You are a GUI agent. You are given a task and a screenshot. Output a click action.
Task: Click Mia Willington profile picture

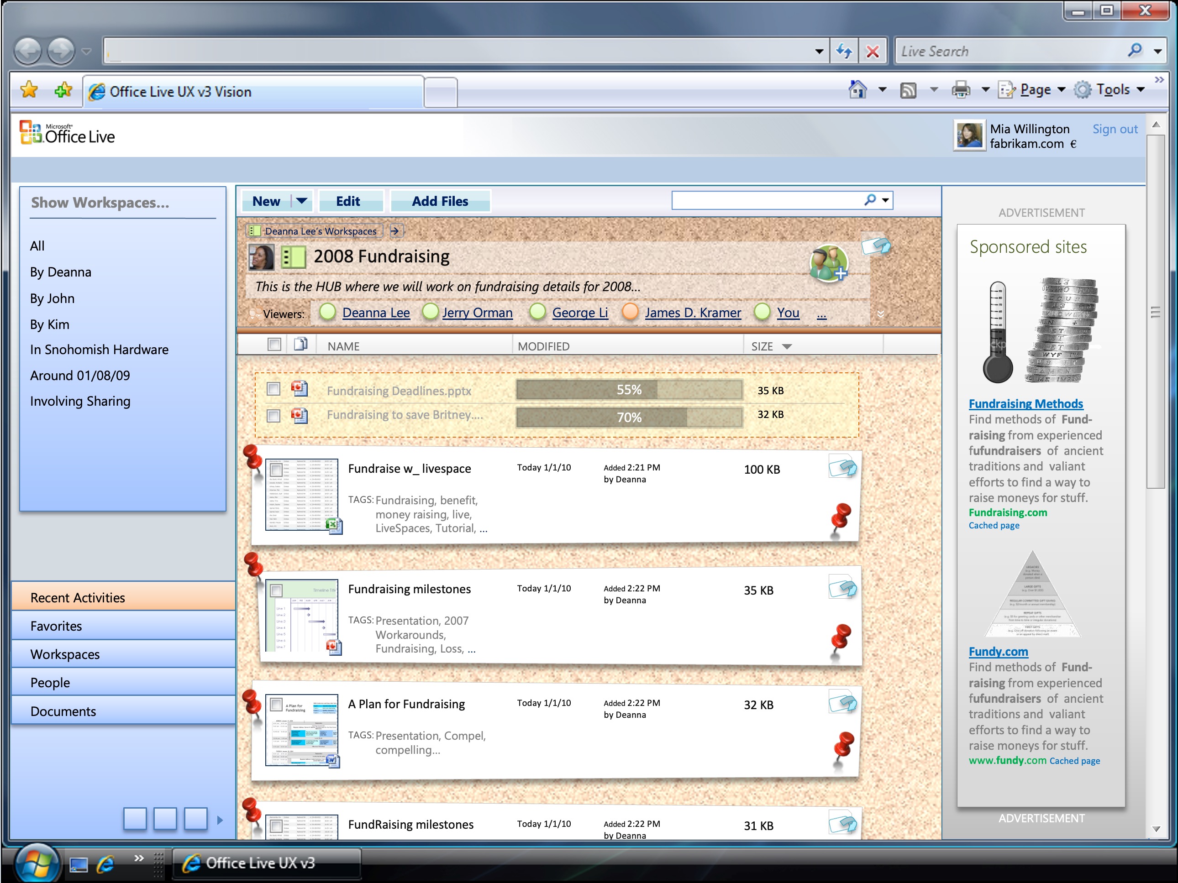click(x=969, y=136)
